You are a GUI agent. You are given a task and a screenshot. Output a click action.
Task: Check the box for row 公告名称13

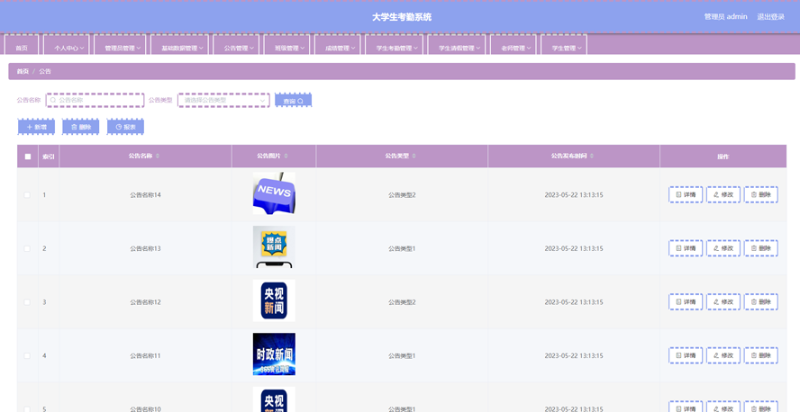click(x=27, y=248)
